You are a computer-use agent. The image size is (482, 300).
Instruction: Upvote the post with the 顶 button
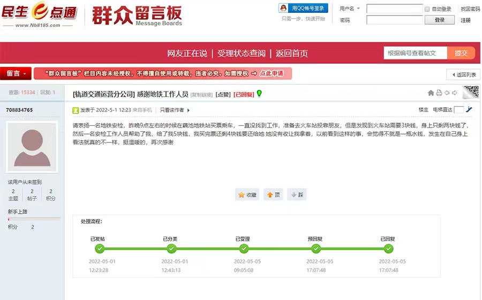pyautogui.click(x=273, y=195)
